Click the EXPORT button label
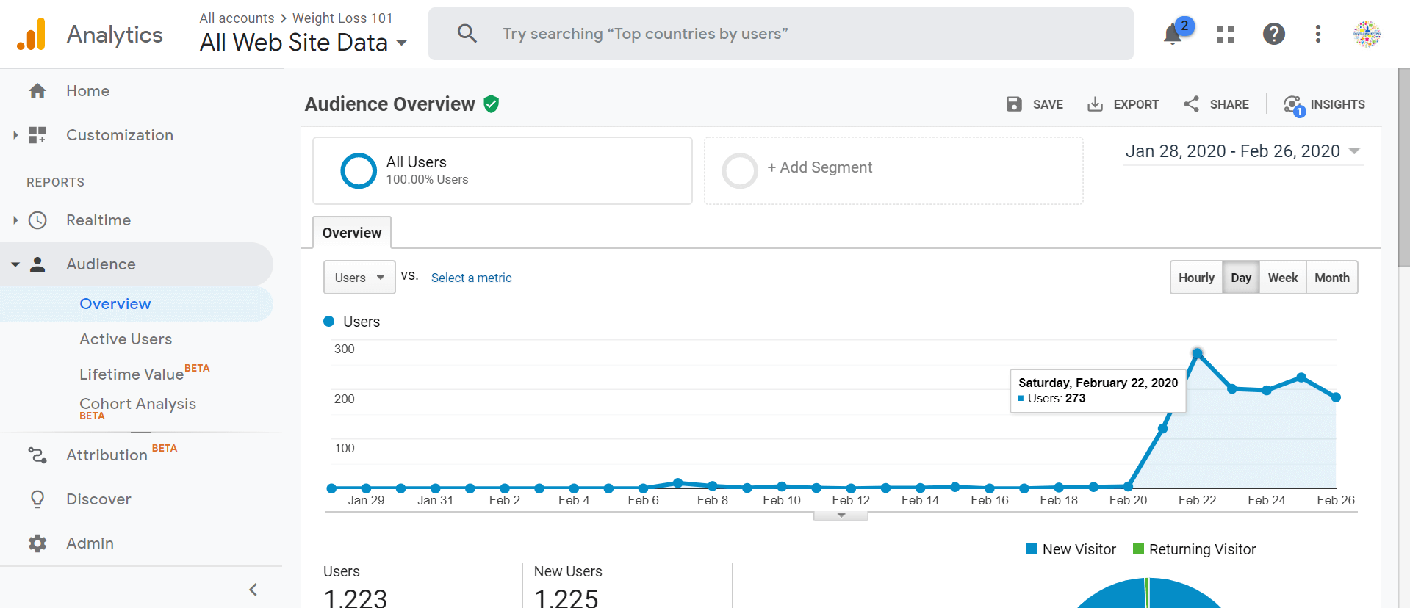The width and height of the screenshot is (1410, 608). 1136,104
